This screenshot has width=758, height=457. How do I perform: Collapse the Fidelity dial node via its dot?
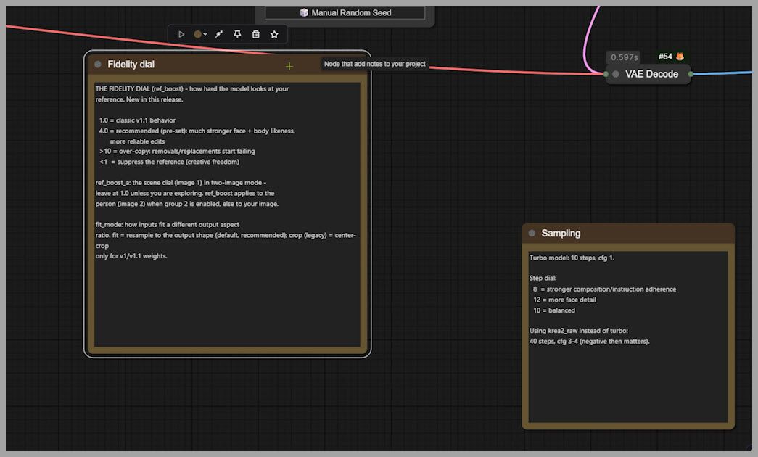(x=98, y=65)
